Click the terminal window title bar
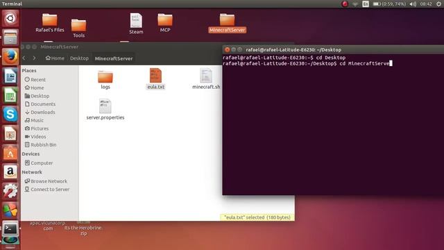 [333, 49]
